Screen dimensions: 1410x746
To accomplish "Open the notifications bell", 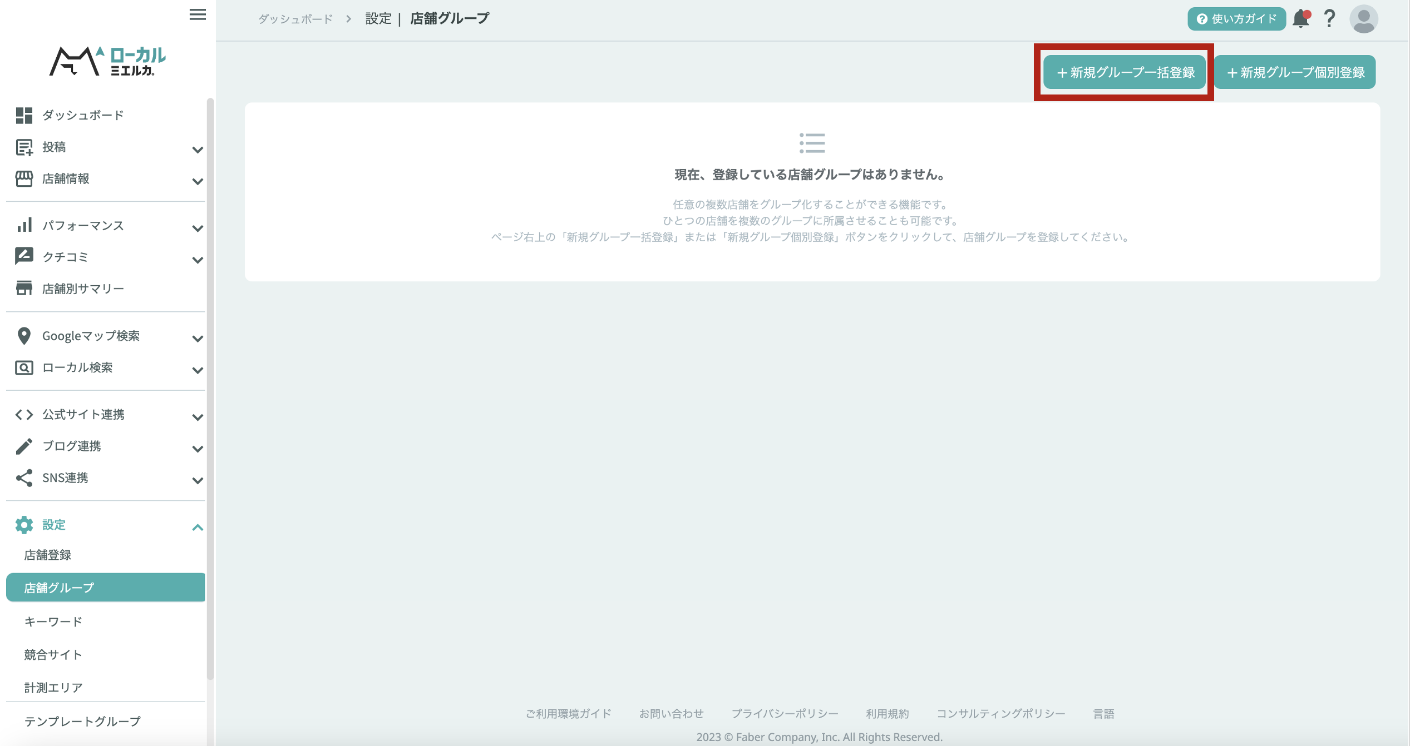I will click(x=1300, y=19).
